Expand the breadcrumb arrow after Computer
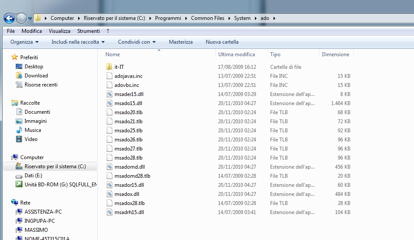 (79, 18)
